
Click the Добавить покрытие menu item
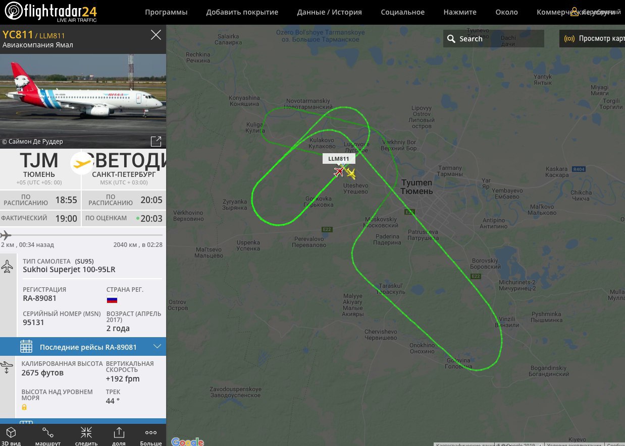coord(242,12)
